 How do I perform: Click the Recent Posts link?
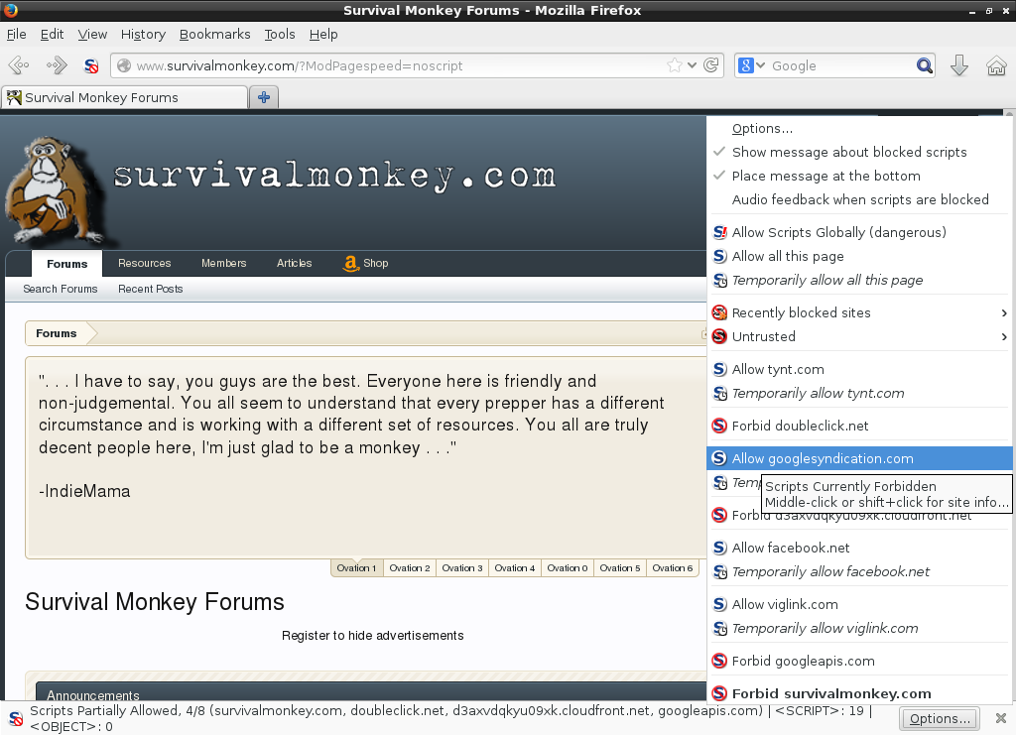tap(151, 289)
